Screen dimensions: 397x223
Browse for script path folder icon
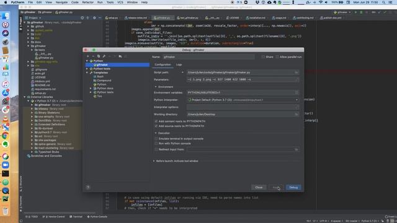296,72
